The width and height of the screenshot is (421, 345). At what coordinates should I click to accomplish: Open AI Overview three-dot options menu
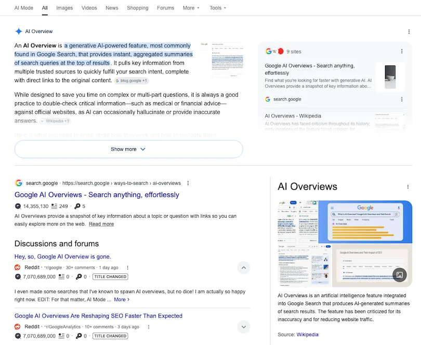point(409,32)
